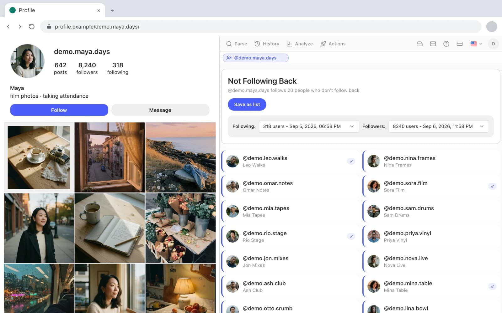Go forward with the browser forward arrow

pyautogui.click(x=20, y=27)
